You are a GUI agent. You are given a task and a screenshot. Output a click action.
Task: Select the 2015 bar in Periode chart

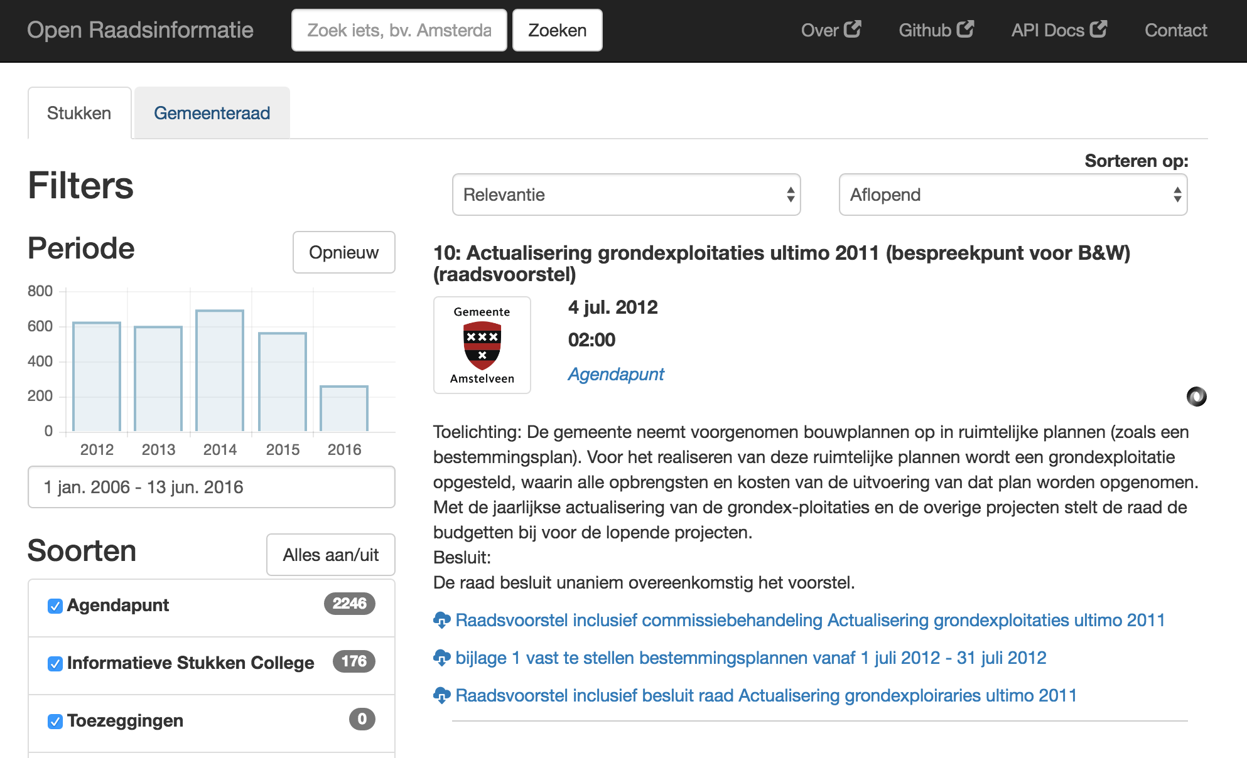click(x=283, y=382)
